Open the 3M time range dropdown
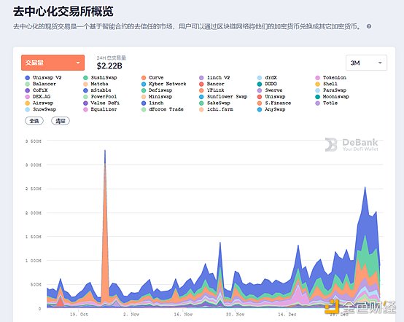 (x=366, y=63)
